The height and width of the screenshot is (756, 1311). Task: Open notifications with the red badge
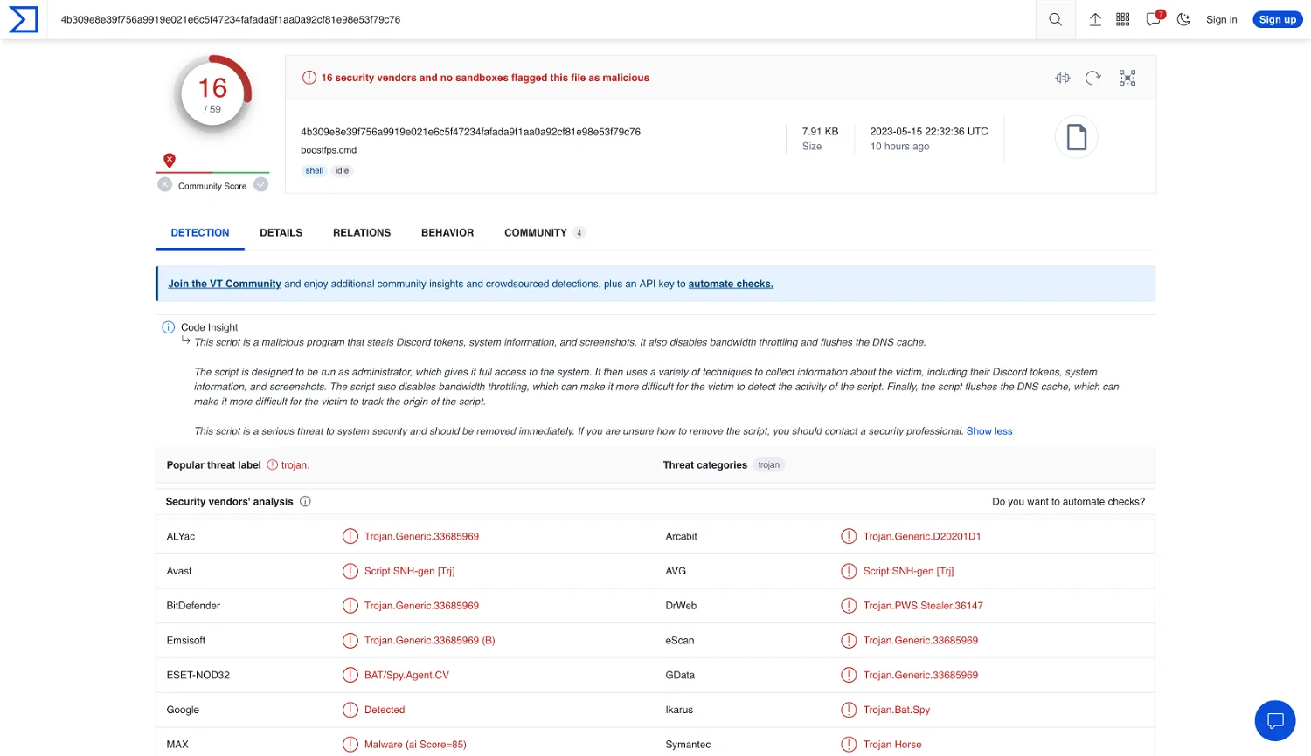[1152, 19]
